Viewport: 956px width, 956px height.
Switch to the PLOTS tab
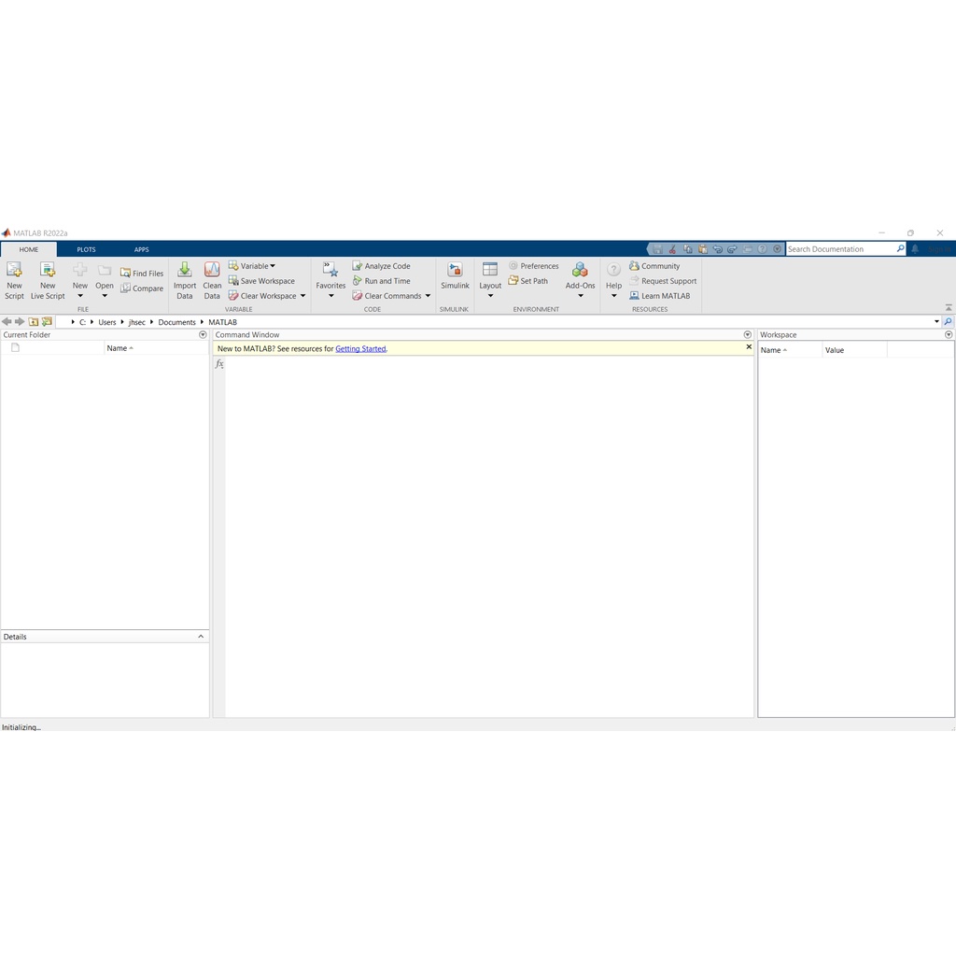click(86, 249)
